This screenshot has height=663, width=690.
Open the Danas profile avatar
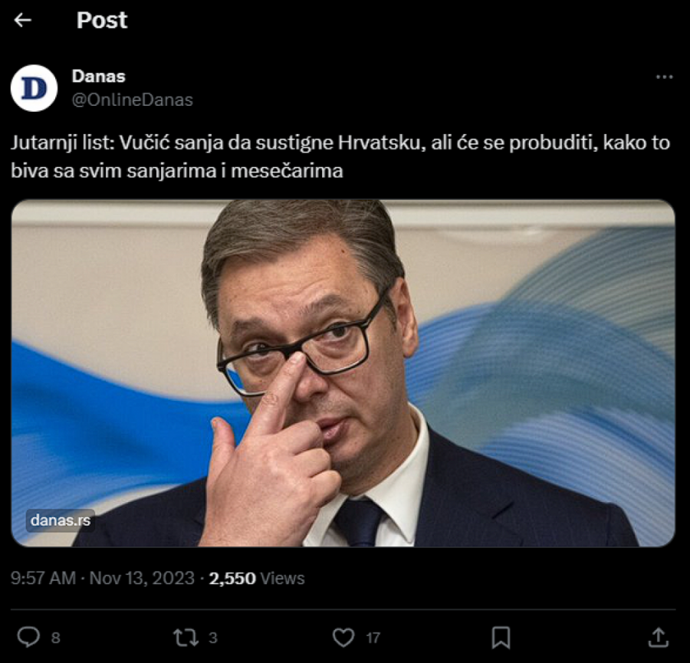point(34,88)
